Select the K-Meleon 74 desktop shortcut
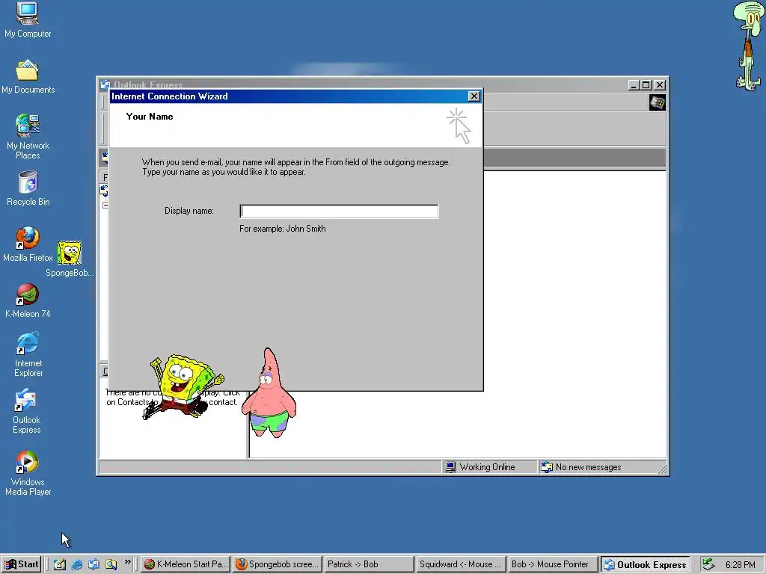766x574 pixels. pyautogui.click(x=28, y=300)
